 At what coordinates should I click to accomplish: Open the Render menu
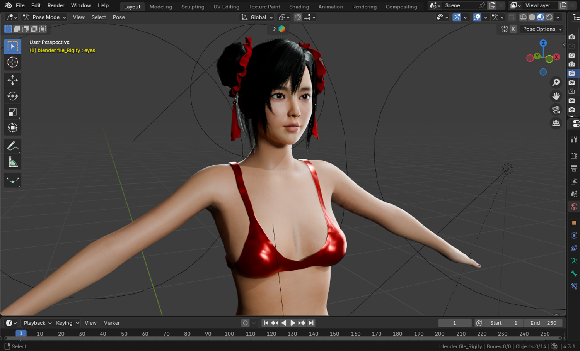coord(56,5)
